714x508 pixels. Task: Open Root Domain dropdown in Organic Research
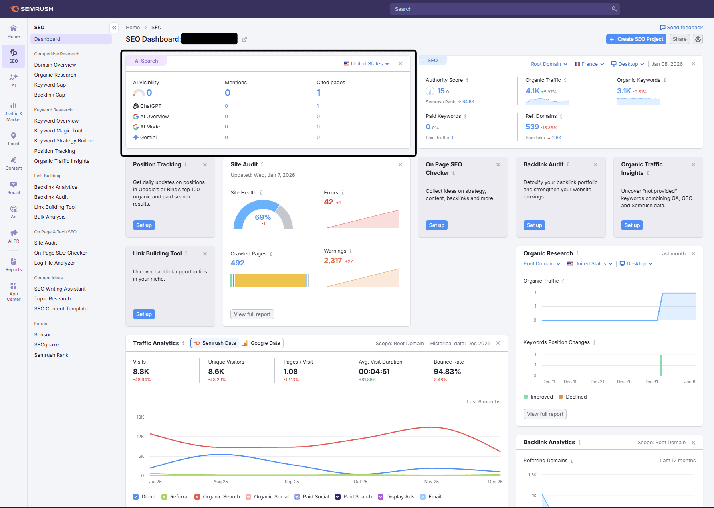tap(541, 264)
